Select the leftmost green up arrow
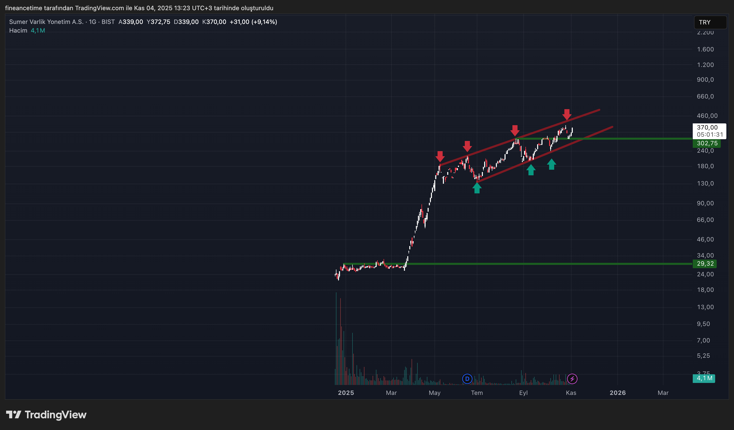 click(477, 188)
